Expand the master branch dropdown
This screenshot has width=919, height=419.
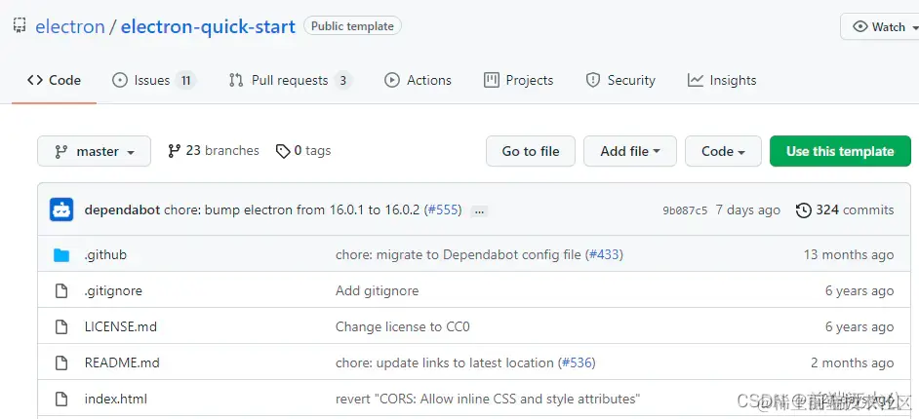pos(94,151)
